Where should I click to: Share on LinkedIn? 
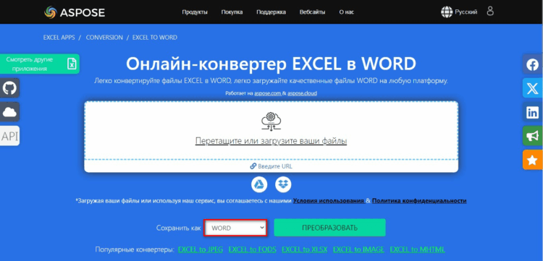click(533, 112)
